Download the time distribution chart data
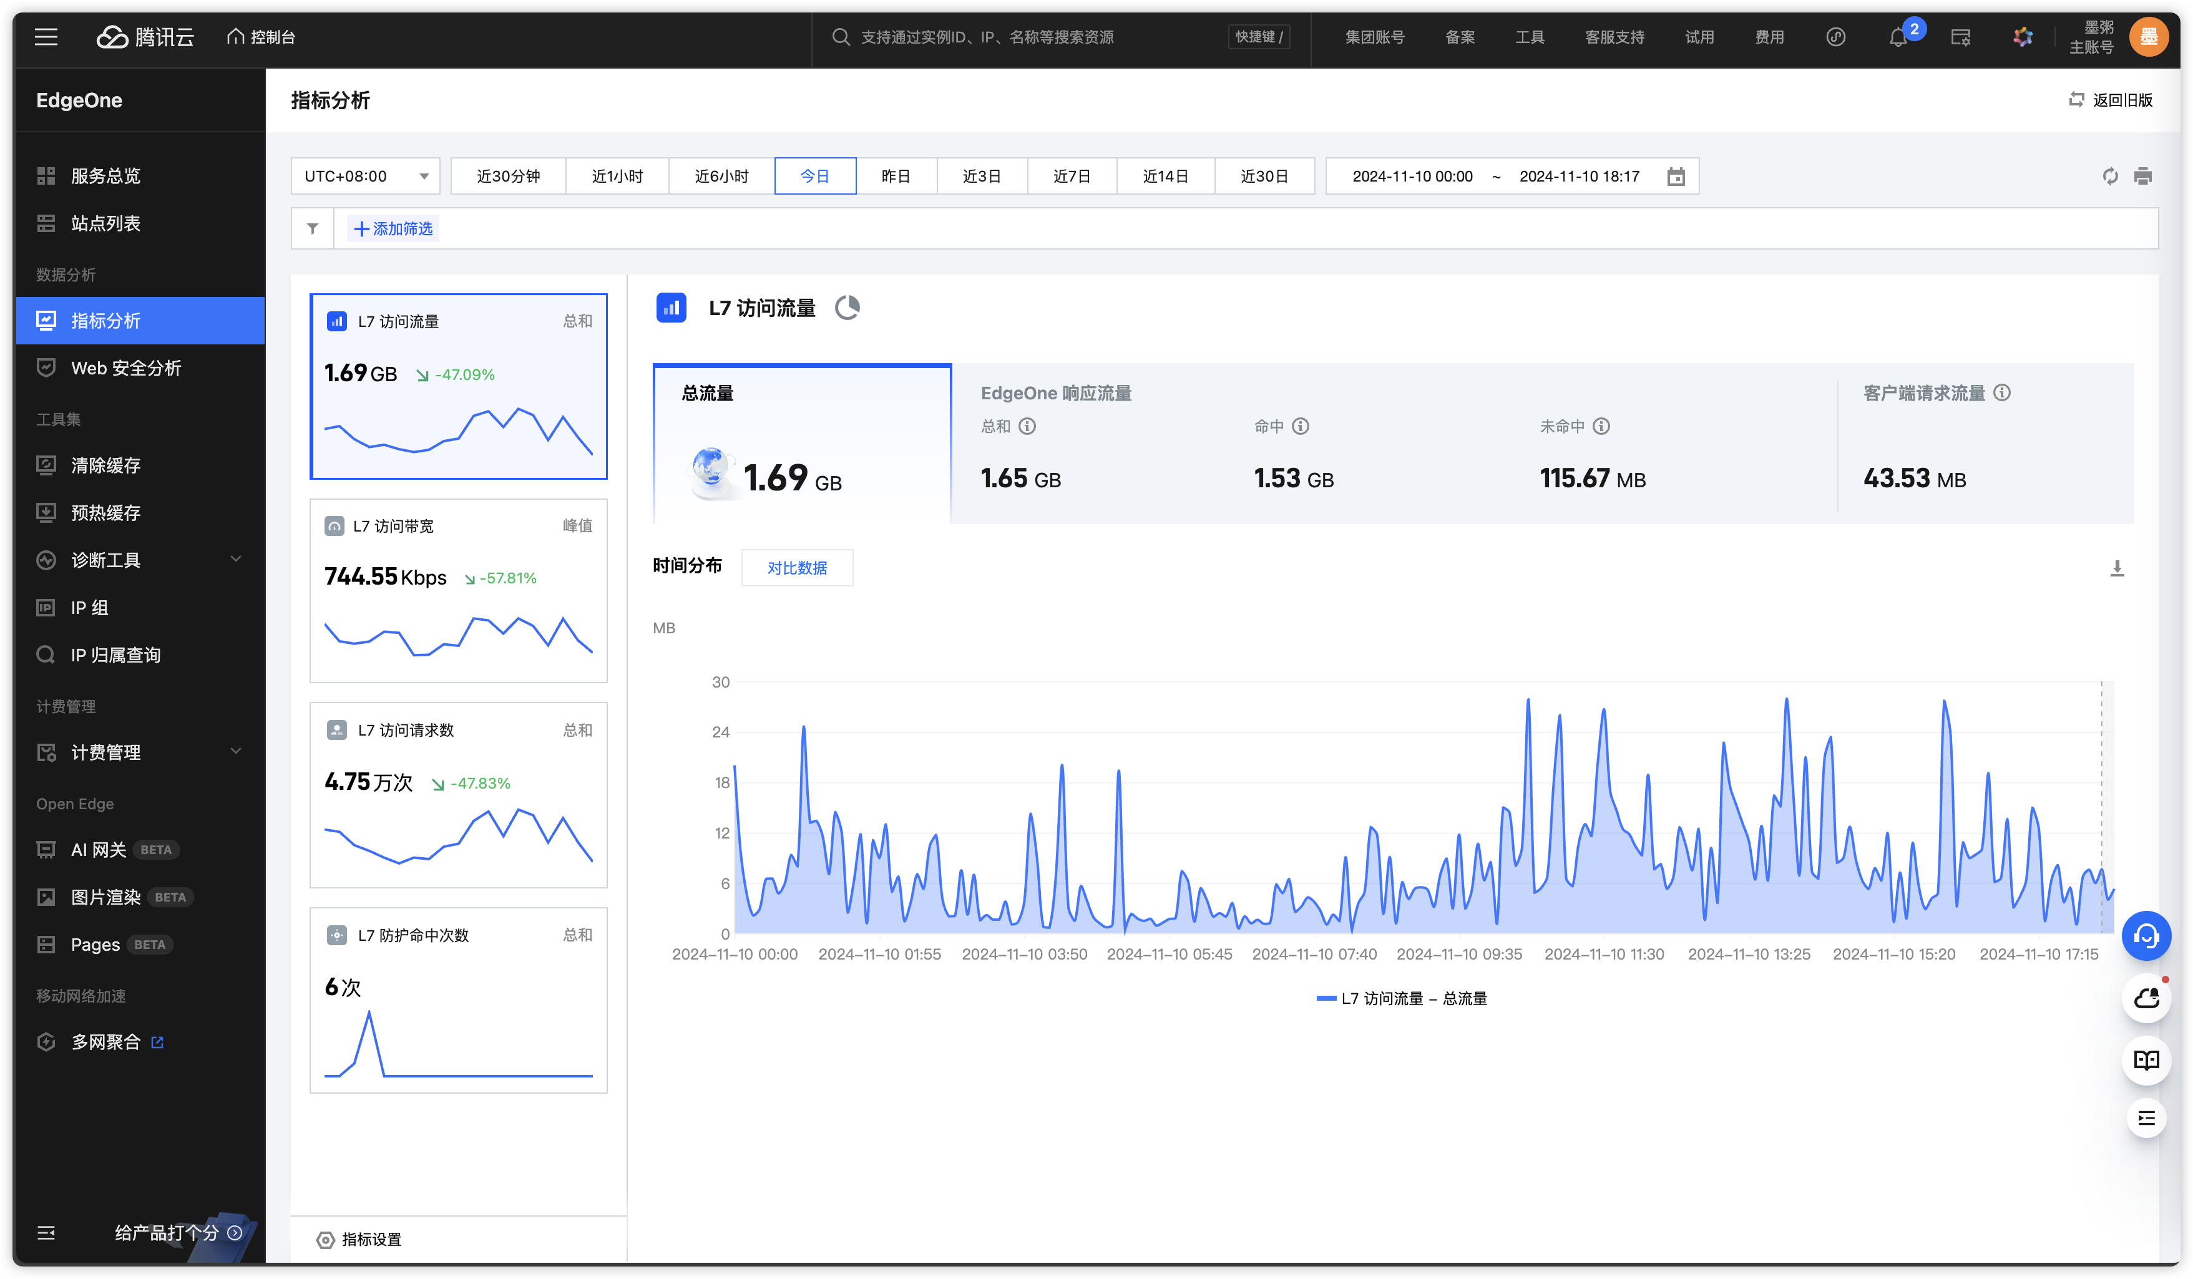The width and height of the screenshot is (2193, 1279). [x=2117, y=568]
